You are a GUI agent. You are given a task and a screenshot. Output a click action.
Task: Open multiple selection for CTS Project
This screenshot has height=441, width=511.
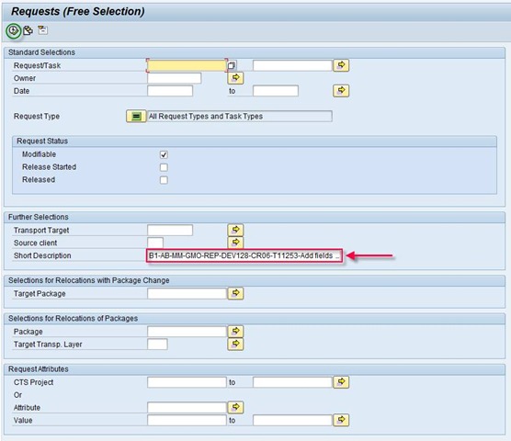[341, 382]
